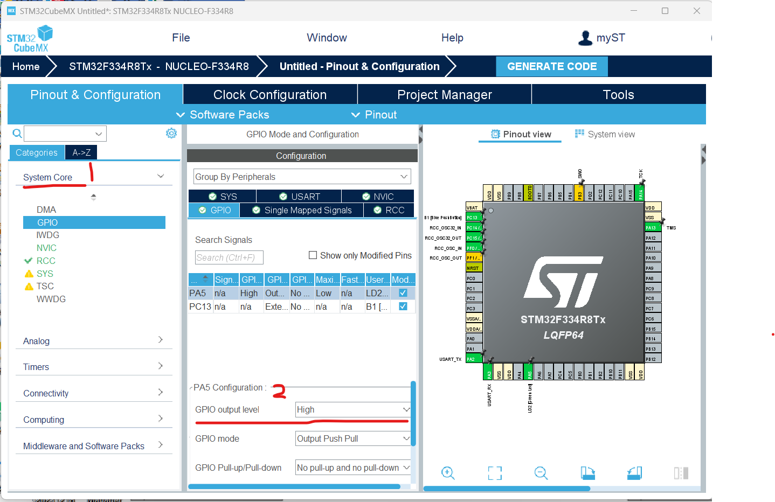Toggle Modified checkbox for PA5 row
The width and height of the screenshot is (775, 502).
click(x=403, y=293)
